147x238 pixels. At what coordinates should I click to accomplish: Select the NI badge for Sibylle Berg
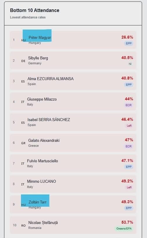pos(130,64)
